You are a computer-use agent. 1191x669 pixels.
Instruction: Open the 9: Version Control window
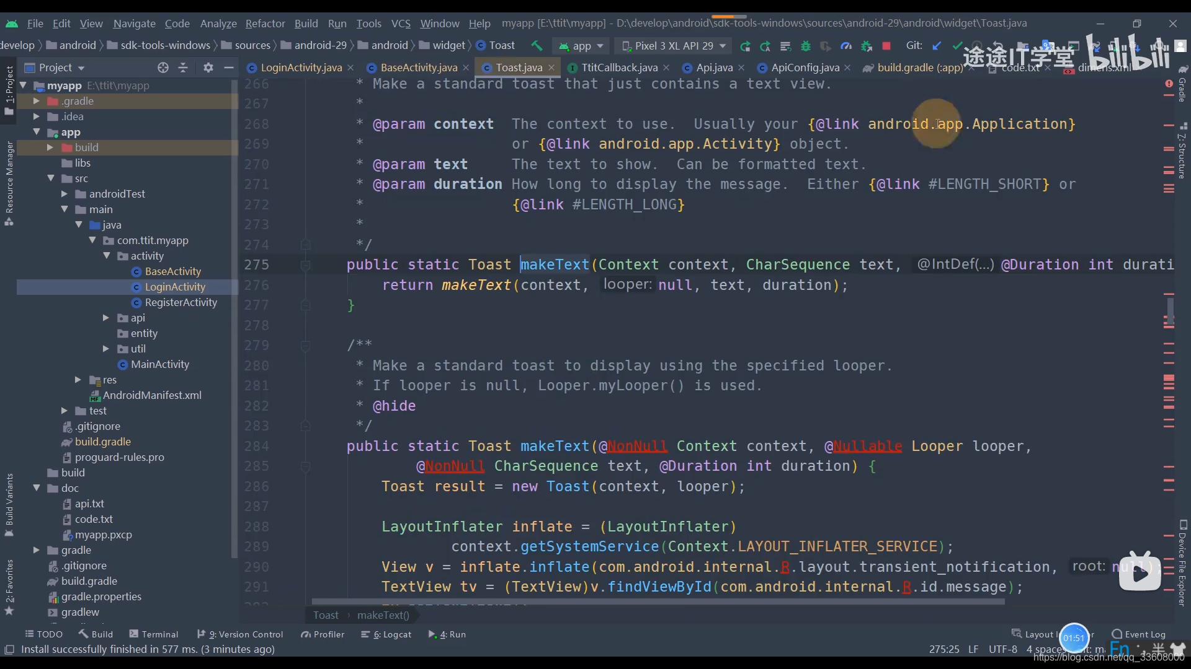coord(240,634)
